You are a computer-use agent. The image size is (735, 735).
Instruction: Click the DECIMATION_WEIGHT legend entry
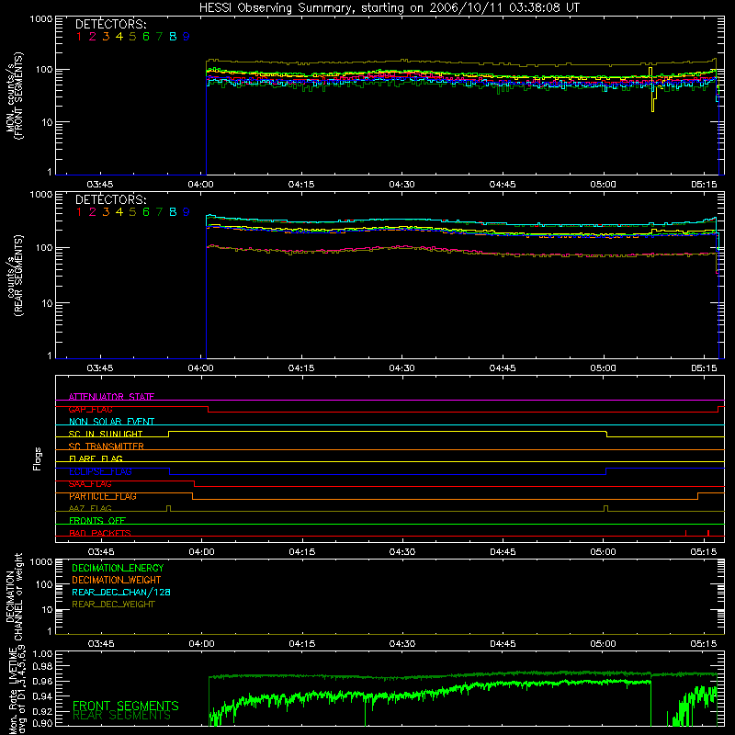pos(117,580)
